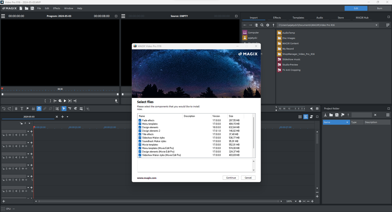Image resolution: width=392 pixels, height=212 pixels.
Task: Click the import download icon in Project folder
Action: click(326, 115)
